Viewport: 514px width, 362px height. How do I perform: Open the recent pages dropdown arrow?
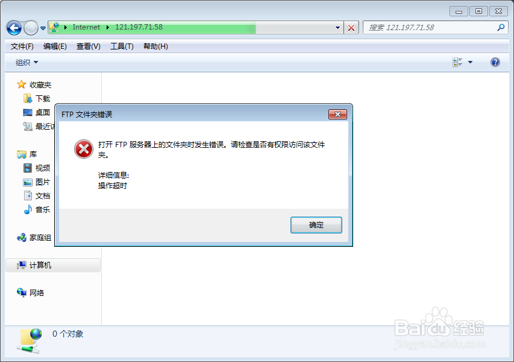pos(43,28)
